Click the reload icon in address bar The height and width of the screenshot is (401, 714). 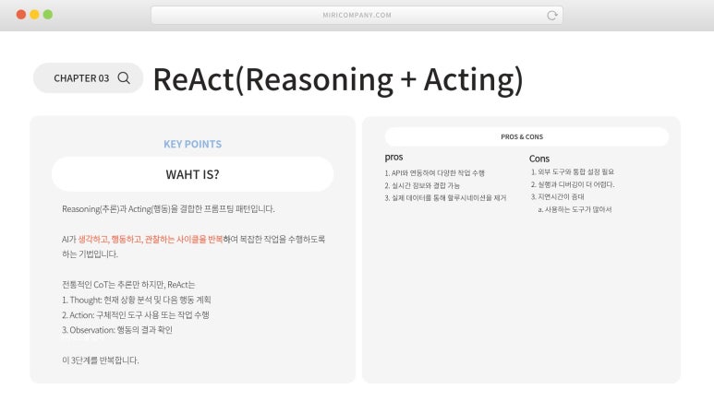coord(551,16)
